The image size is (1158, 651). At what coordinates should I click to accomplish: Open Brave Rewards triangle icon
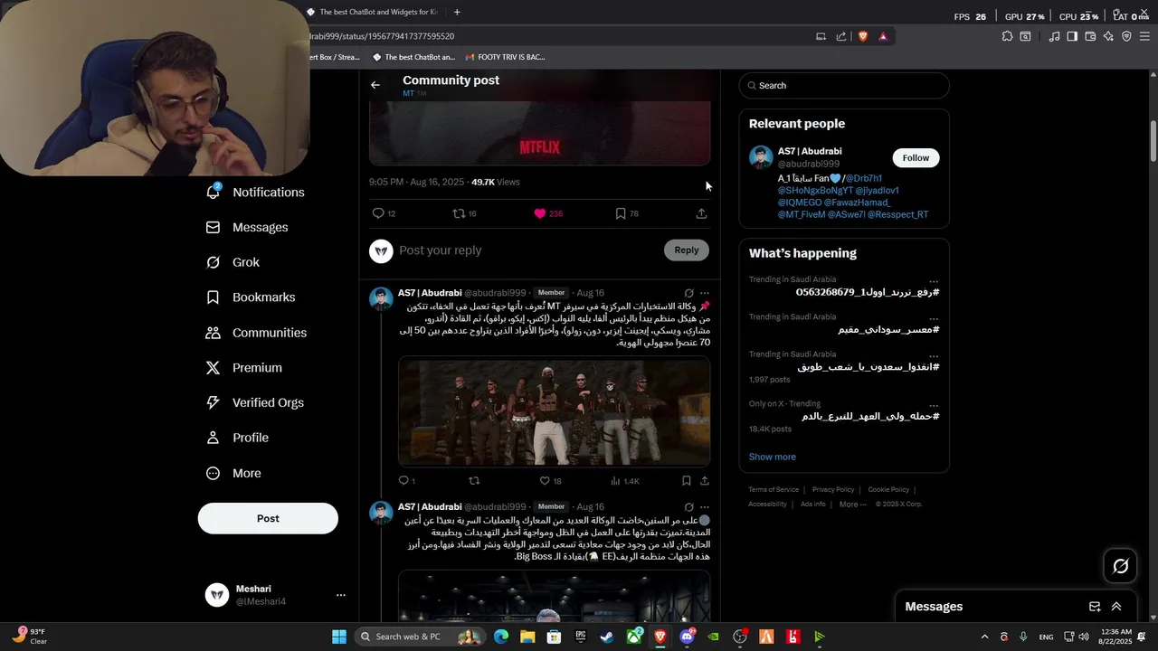(883, 36)
